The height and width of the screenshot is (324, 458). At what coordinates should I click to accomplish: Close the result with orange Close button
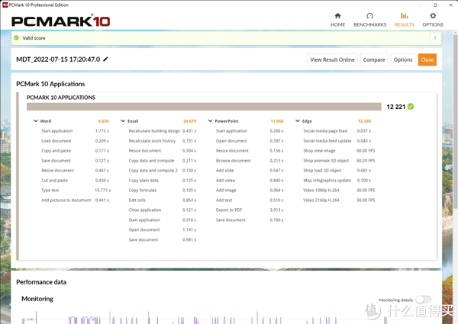pyautogui.click(x=427, y=59)
